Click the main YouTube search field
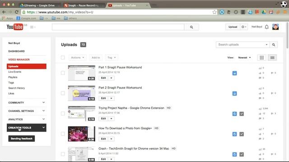 [118, 27]
